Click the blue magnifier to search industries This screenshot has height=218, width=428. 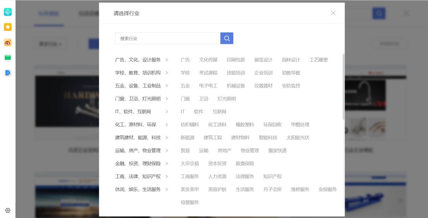click(226, 38)
